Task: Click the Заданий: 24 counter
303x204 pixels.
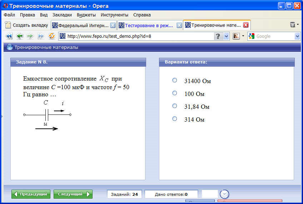Action: 124,194
